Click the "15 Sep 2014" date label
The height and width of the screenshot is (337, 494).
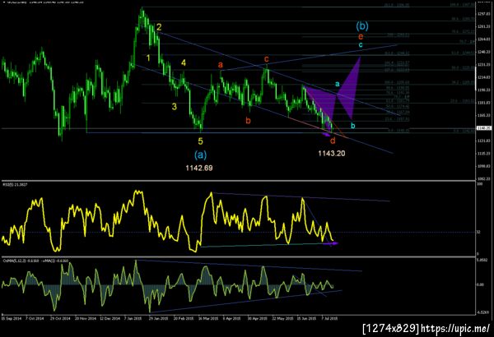[12, 318]
